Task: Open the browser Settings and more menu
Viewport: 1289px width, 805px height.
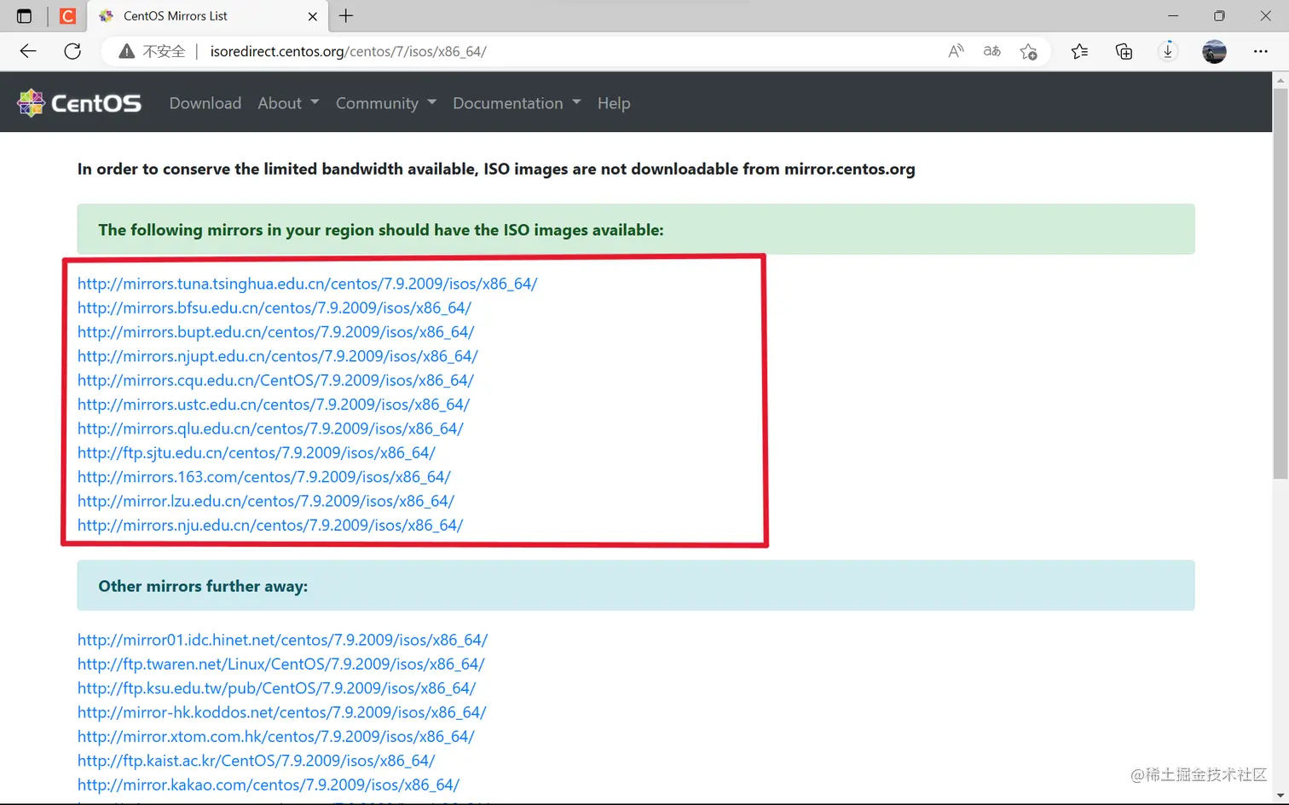Action: click(1260, 51)
